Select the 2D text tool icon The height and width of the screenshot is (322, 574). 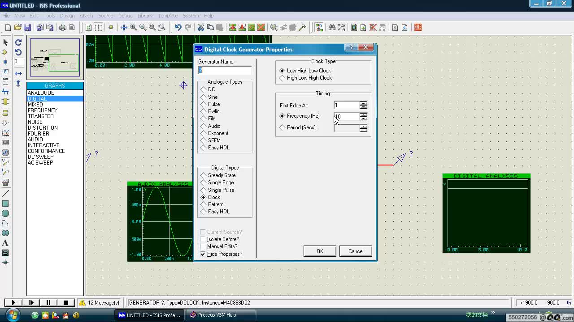point(5,243)
